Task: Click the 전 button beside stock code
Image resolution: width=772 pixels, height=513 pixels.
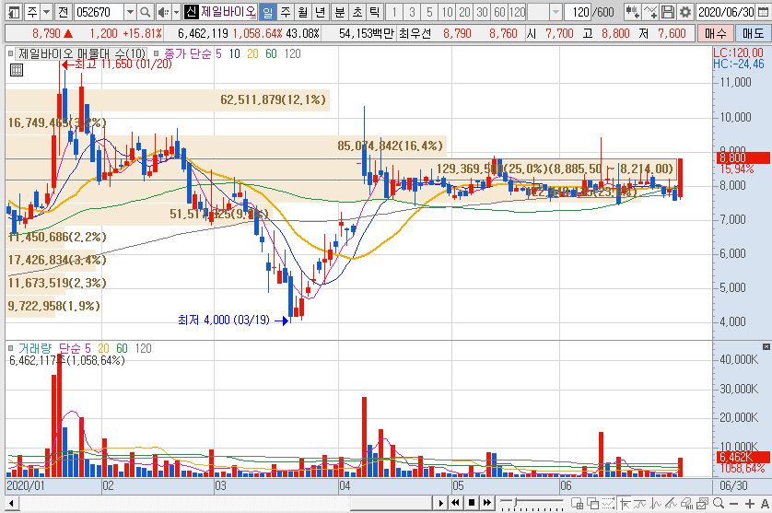Action: pyautogui.click(x=63, y=12)
